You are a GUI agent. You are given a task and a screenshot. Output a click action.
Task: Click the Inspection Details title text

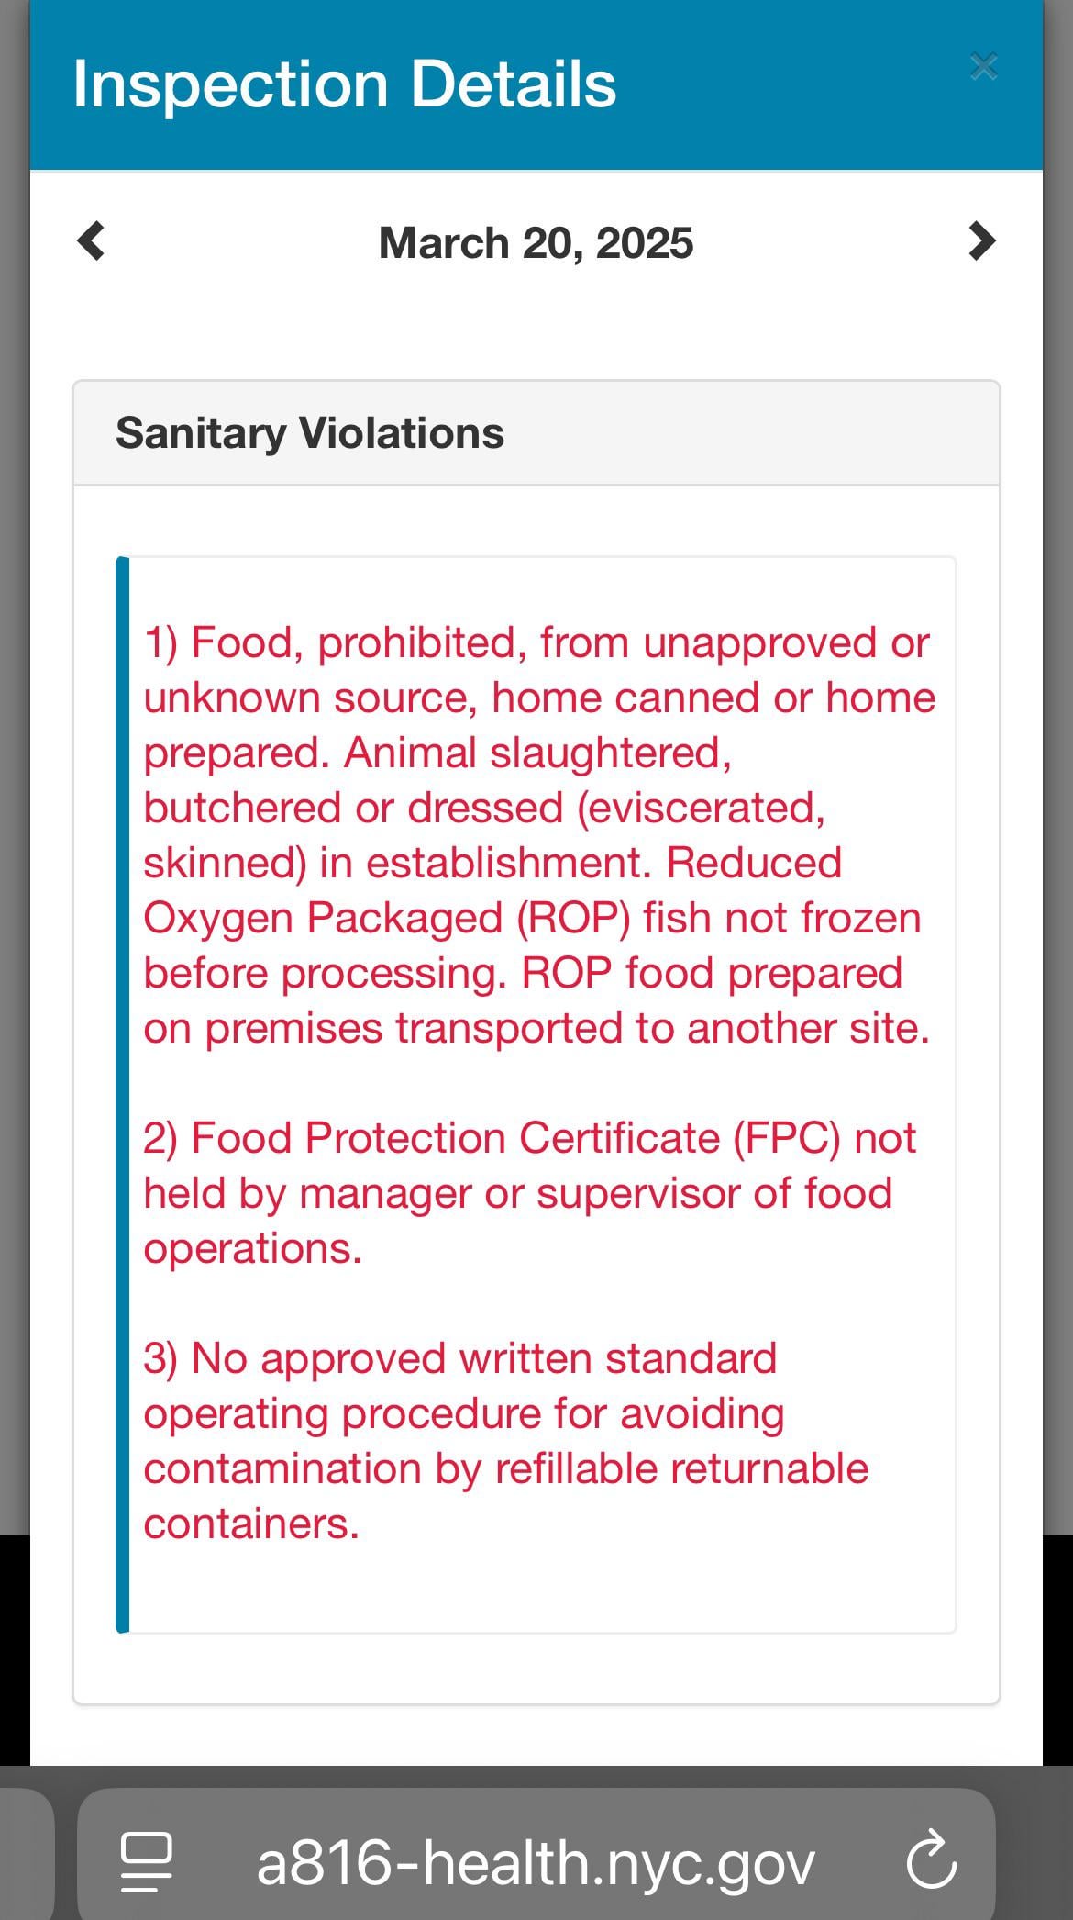point(344,84)
